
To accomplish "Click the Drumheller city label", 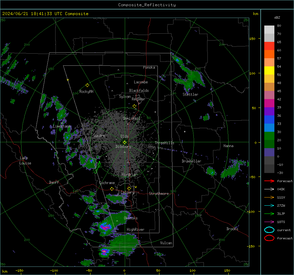I will click(191, 161).
